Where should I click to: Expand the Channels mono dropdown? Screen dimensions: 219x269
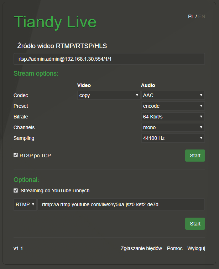(173, 127)
